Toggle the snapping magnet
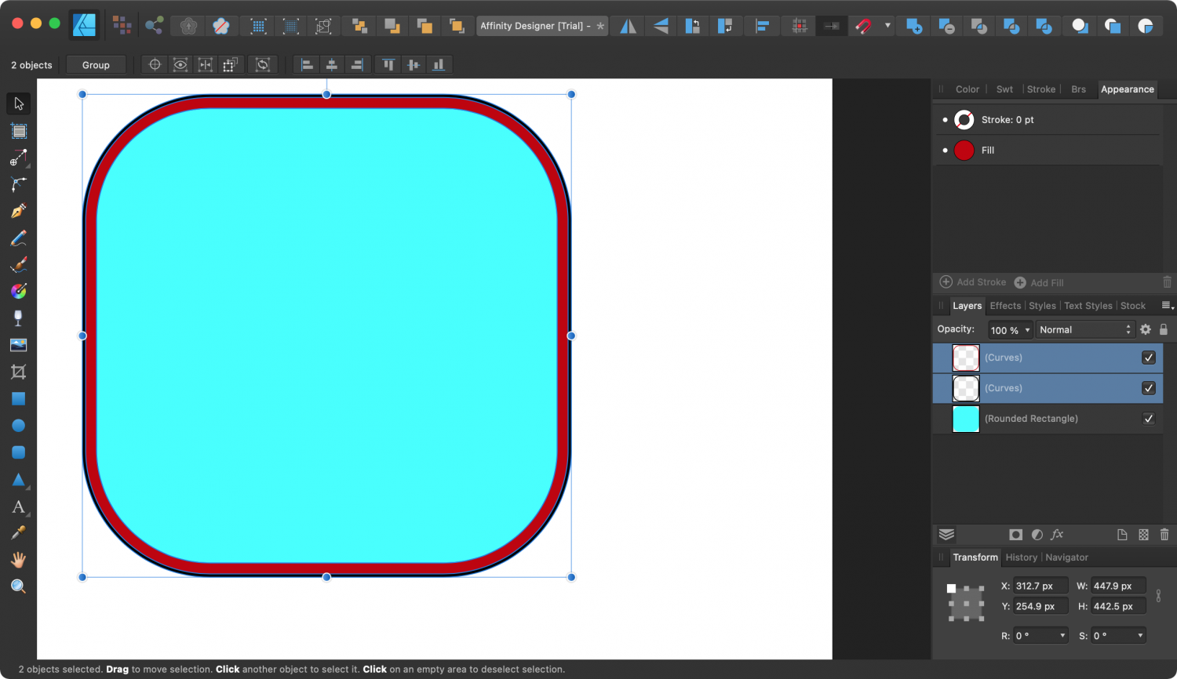 coord(865,26)
